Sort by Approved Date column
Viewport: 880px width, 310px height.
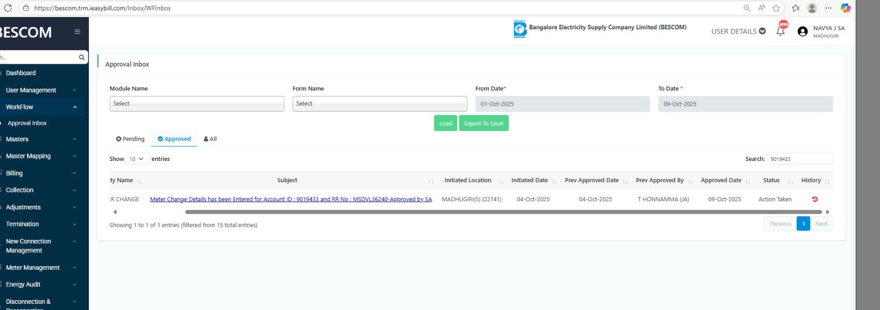(748, 182)
